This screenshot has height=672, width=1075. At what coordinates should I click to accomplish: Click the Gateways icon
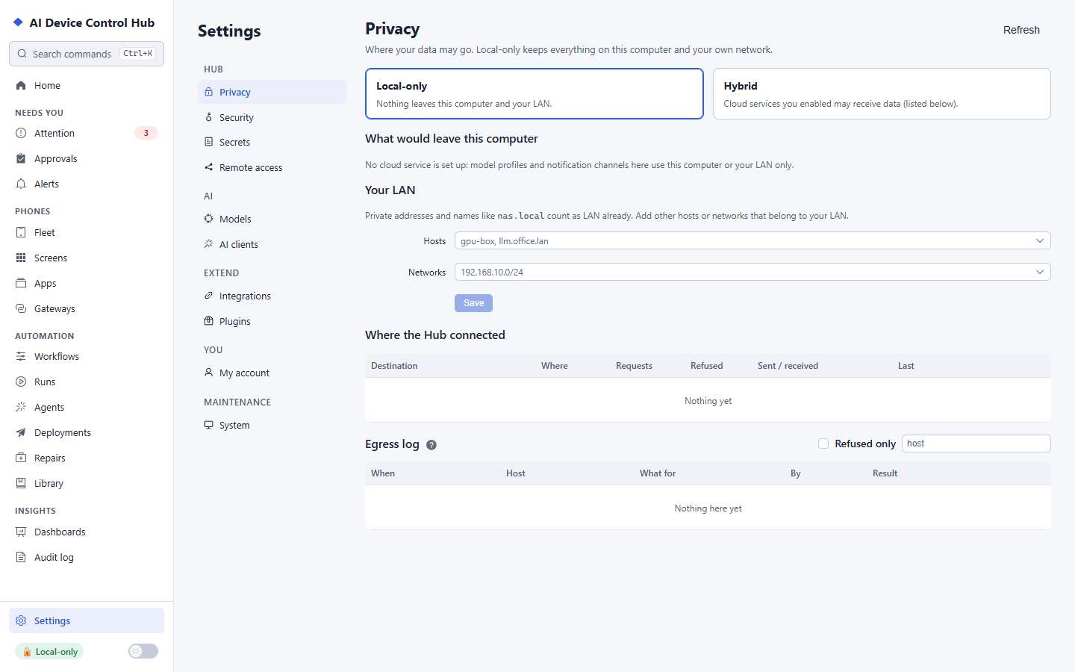[21, 309]
